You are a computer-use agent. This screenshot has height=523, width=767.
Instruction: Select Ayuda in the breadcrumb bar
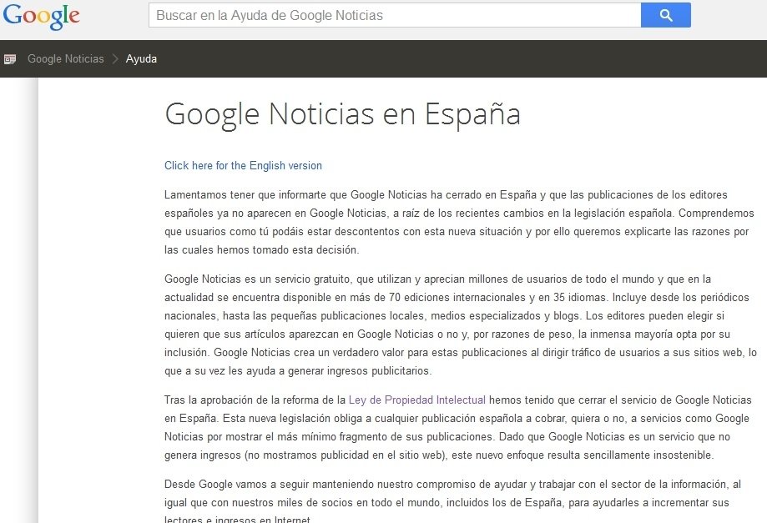coord(141,58)
